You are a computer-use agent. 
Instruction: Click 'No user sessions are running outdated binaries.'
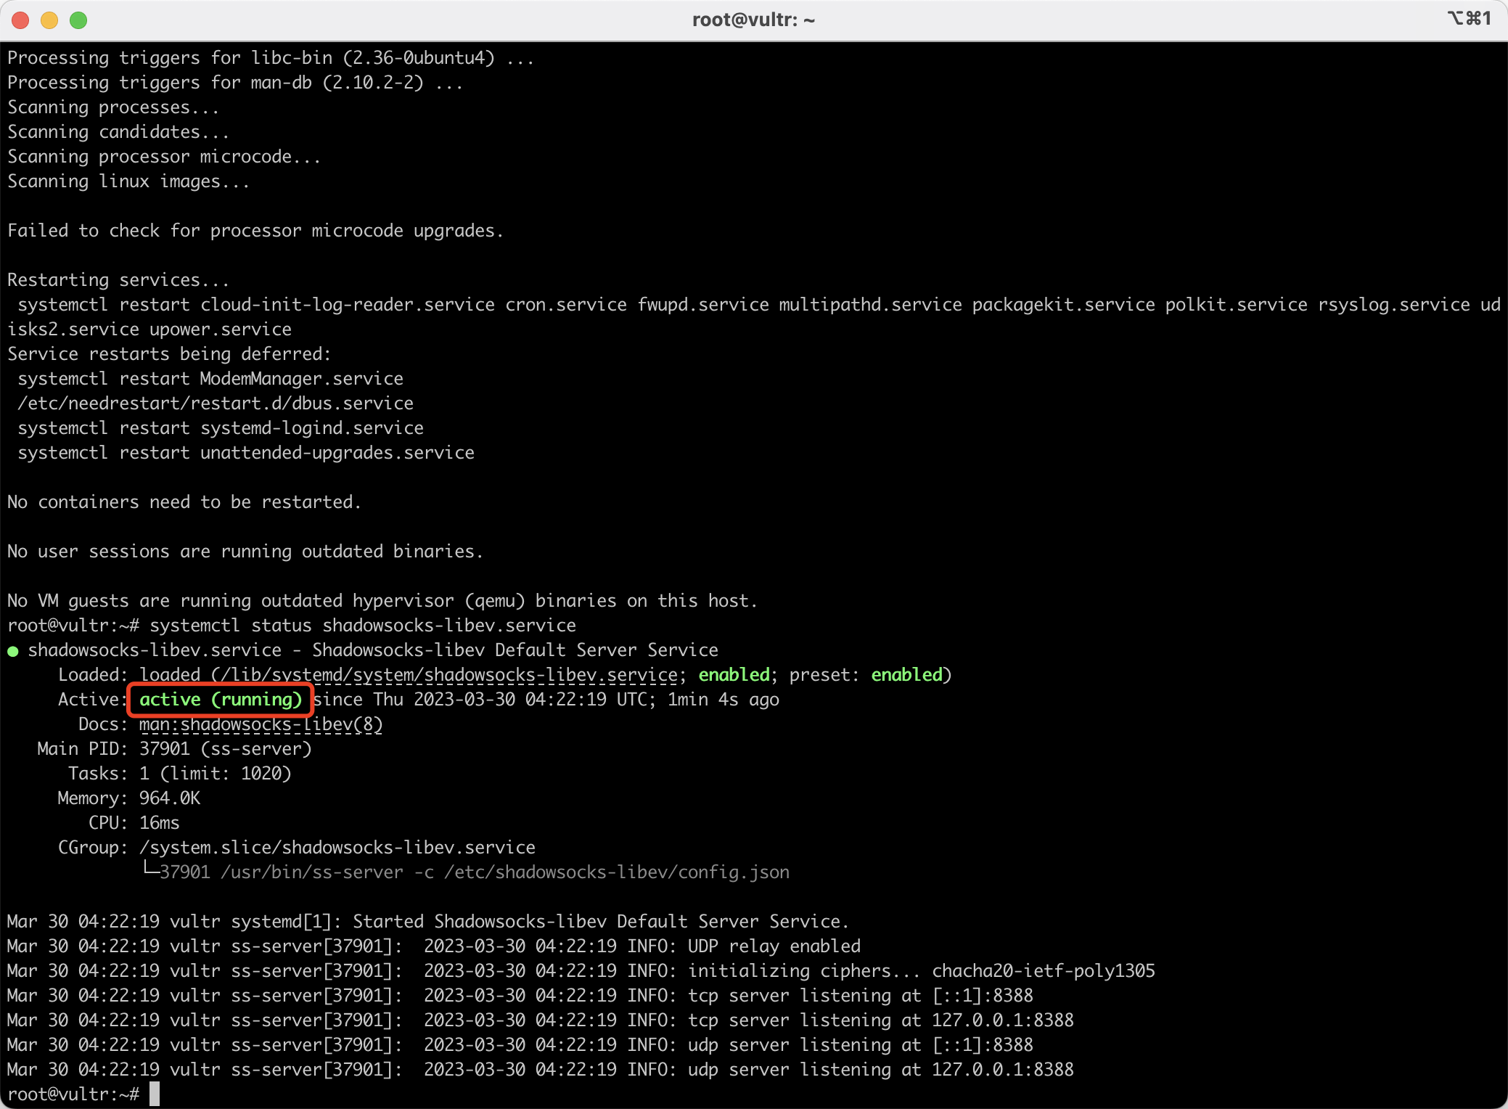tap(245, 552)
